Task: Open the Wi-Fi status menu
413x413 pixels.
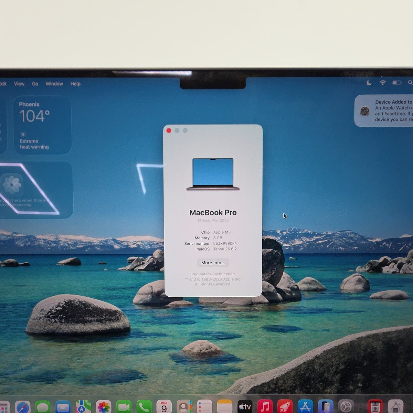Action: coord(383,83)
